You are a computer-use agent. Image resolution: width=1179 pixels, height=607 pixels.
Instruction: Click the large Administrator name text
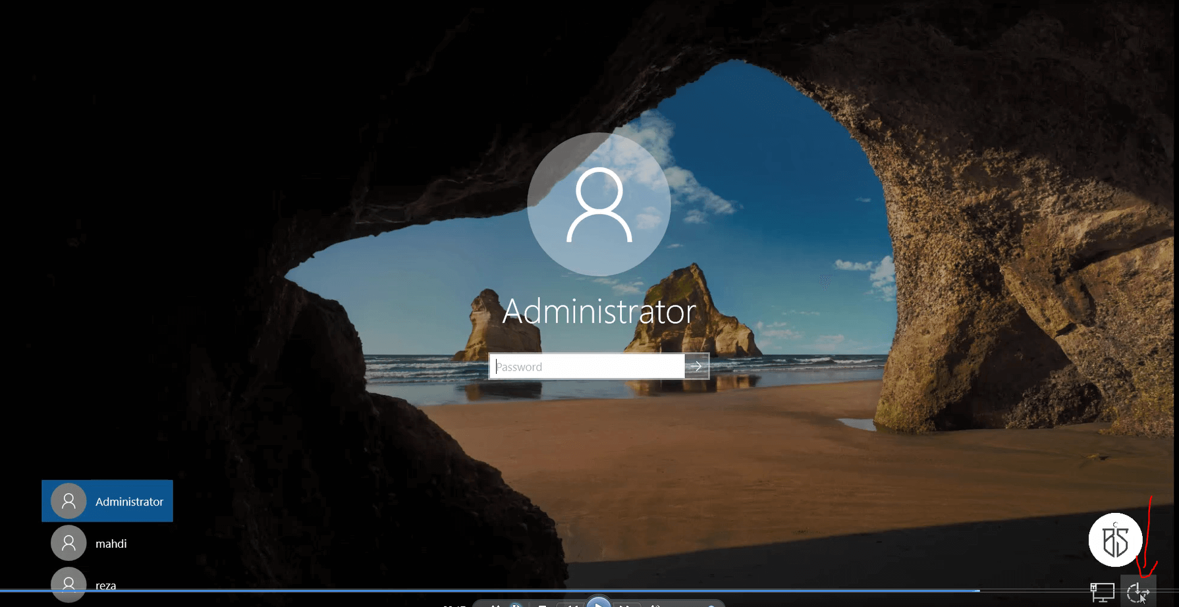(599, 311)
